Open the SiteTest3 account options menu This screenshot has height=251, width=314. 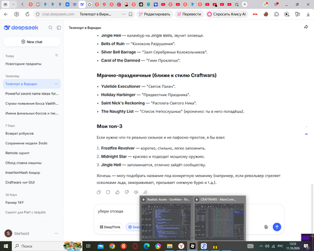tap(57, 233)
